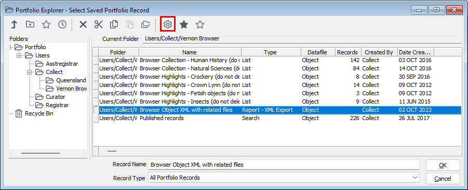Image resolution: width=468 pixels, height=190 pixels.
Task: Open settings gear icon
Action: [168, 24]
